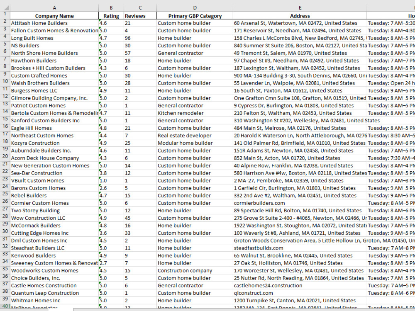
Task: Select Fallon Custom Homes & Renovation cell
Action: point(54,30)
